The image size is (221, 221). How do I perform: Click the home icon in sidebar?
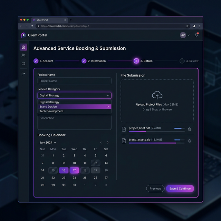click(23, 47)
